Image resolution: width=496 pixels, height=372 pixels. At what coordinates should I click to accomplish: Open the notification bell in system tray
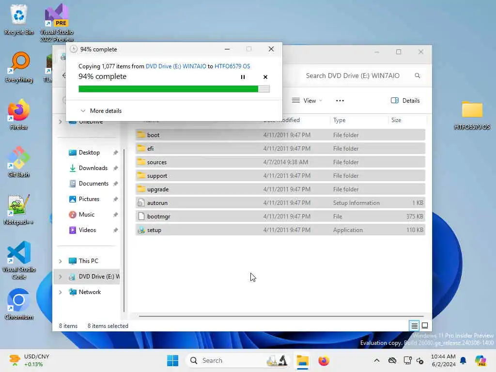[x=463, y=360]
